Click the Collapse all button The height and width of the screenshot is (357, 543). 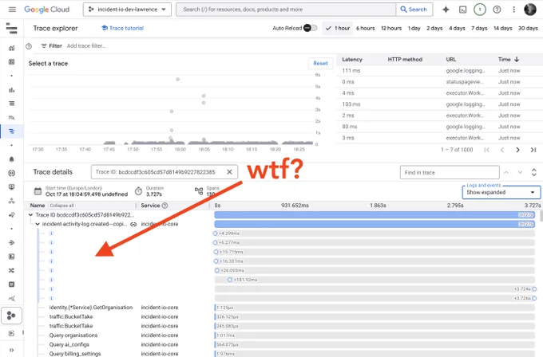coord(61,206)
